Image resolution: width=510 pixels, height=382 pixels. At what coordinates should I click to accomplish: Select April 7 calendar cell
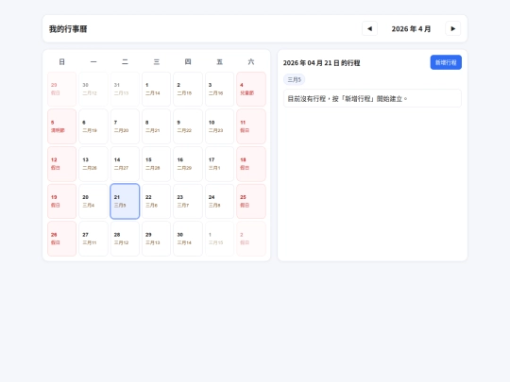pos(125,126)
